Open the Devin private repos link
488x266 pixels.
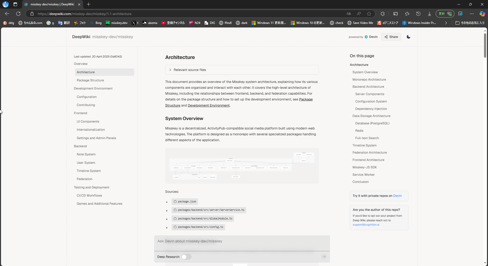click(397, 196)
